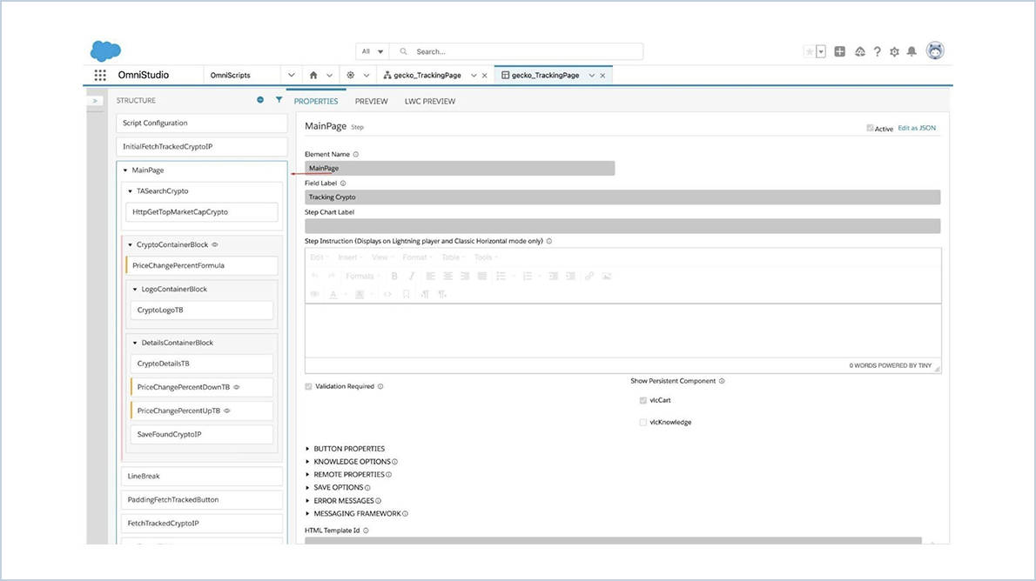Open Salesforce Setup via the gear icon
The height and width of the screenshot is (581, 1036).
[895, 52]
